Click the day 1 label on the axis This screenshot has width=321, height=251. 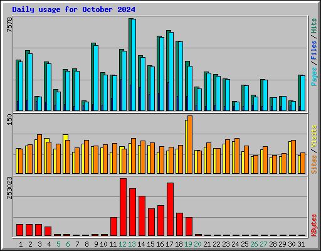21,244
